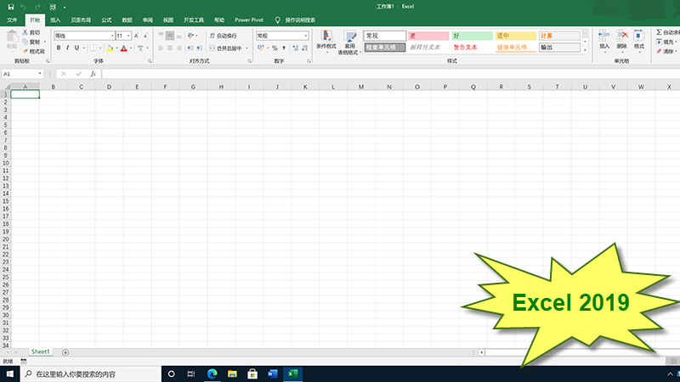Toggle Underline formatting
680x382 pixels.
[76, 48]
